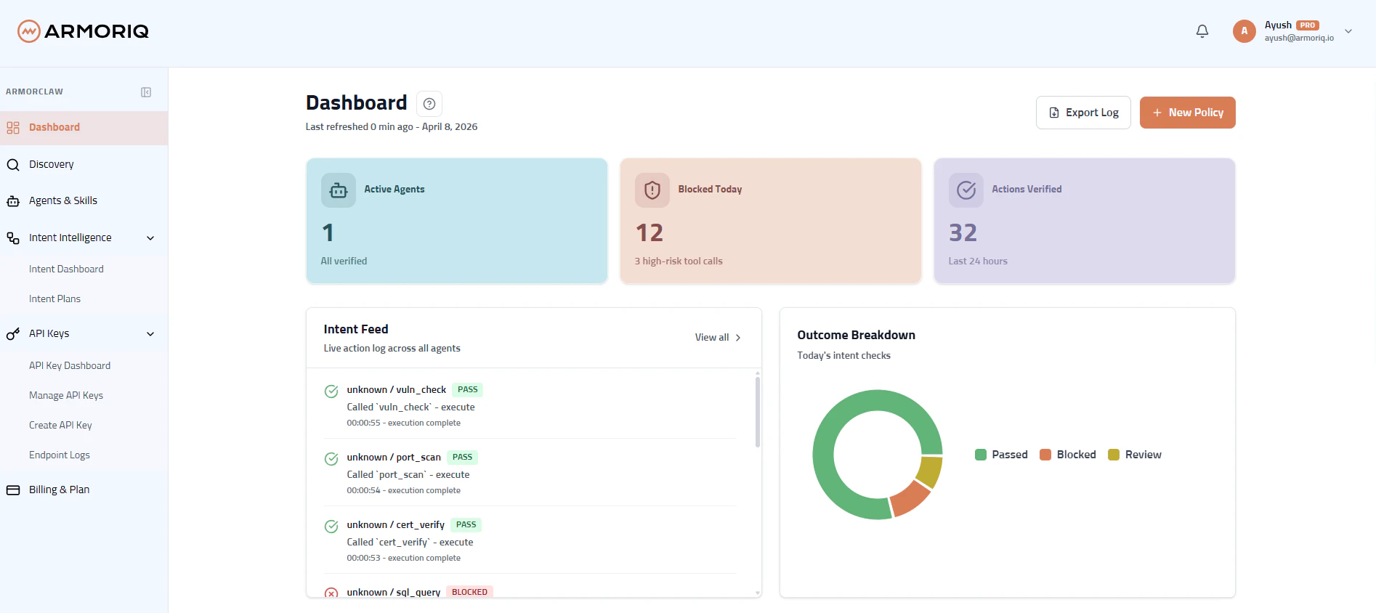The width and height of the screenshot is (1376, 613).
Task: Click the 'Last refreshed 0 min ago' text
Action: click(x=359, y=127)
